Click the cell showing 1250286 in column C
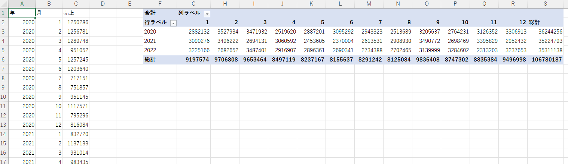 (x=76, y=22)
